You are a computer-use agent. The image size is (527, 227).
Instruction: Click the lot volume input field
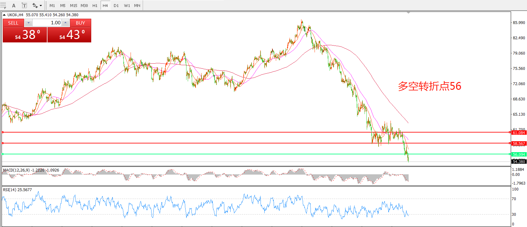(x=47, y=23)
